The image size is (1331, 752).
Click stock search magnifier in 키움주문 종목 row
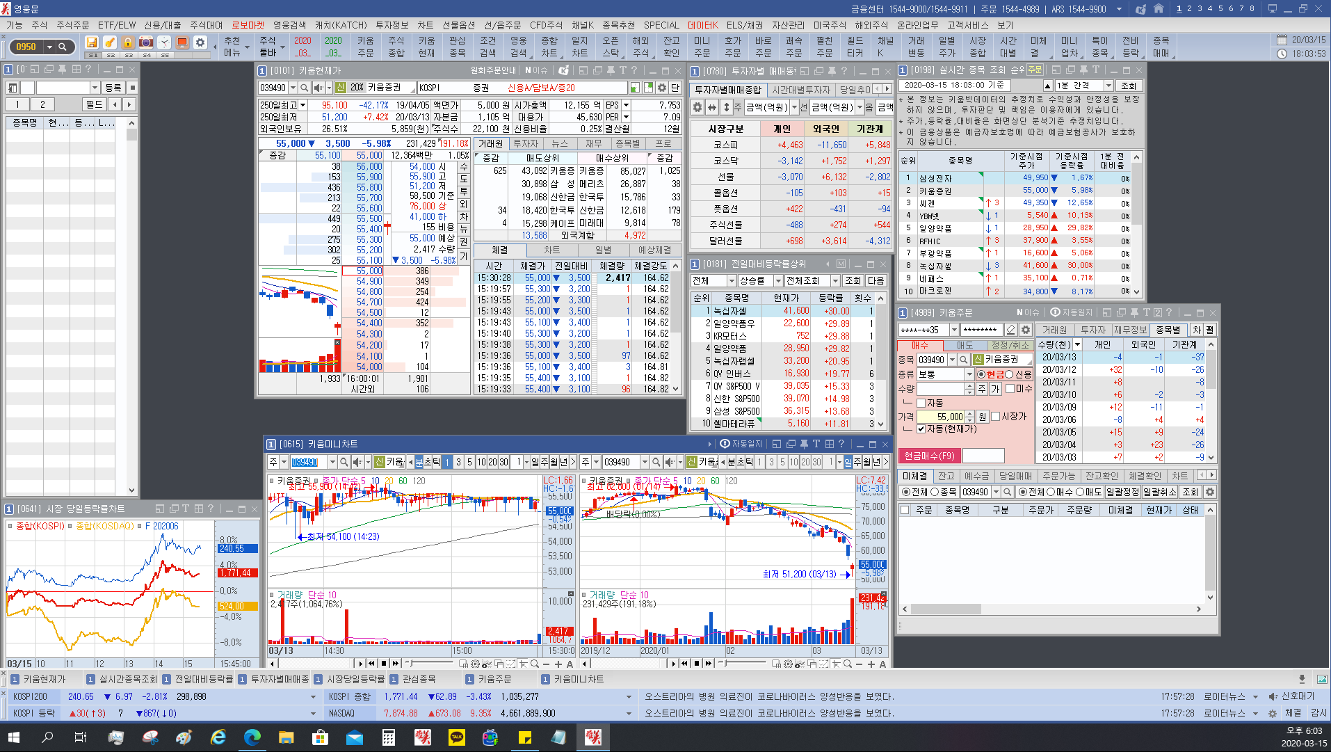click(x=963, y=360)
